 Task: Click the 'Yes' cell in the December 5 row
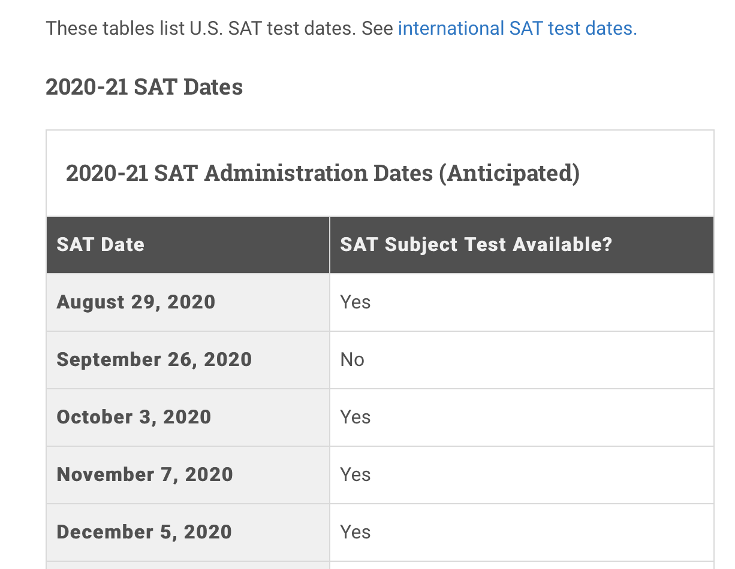point(522,532)
